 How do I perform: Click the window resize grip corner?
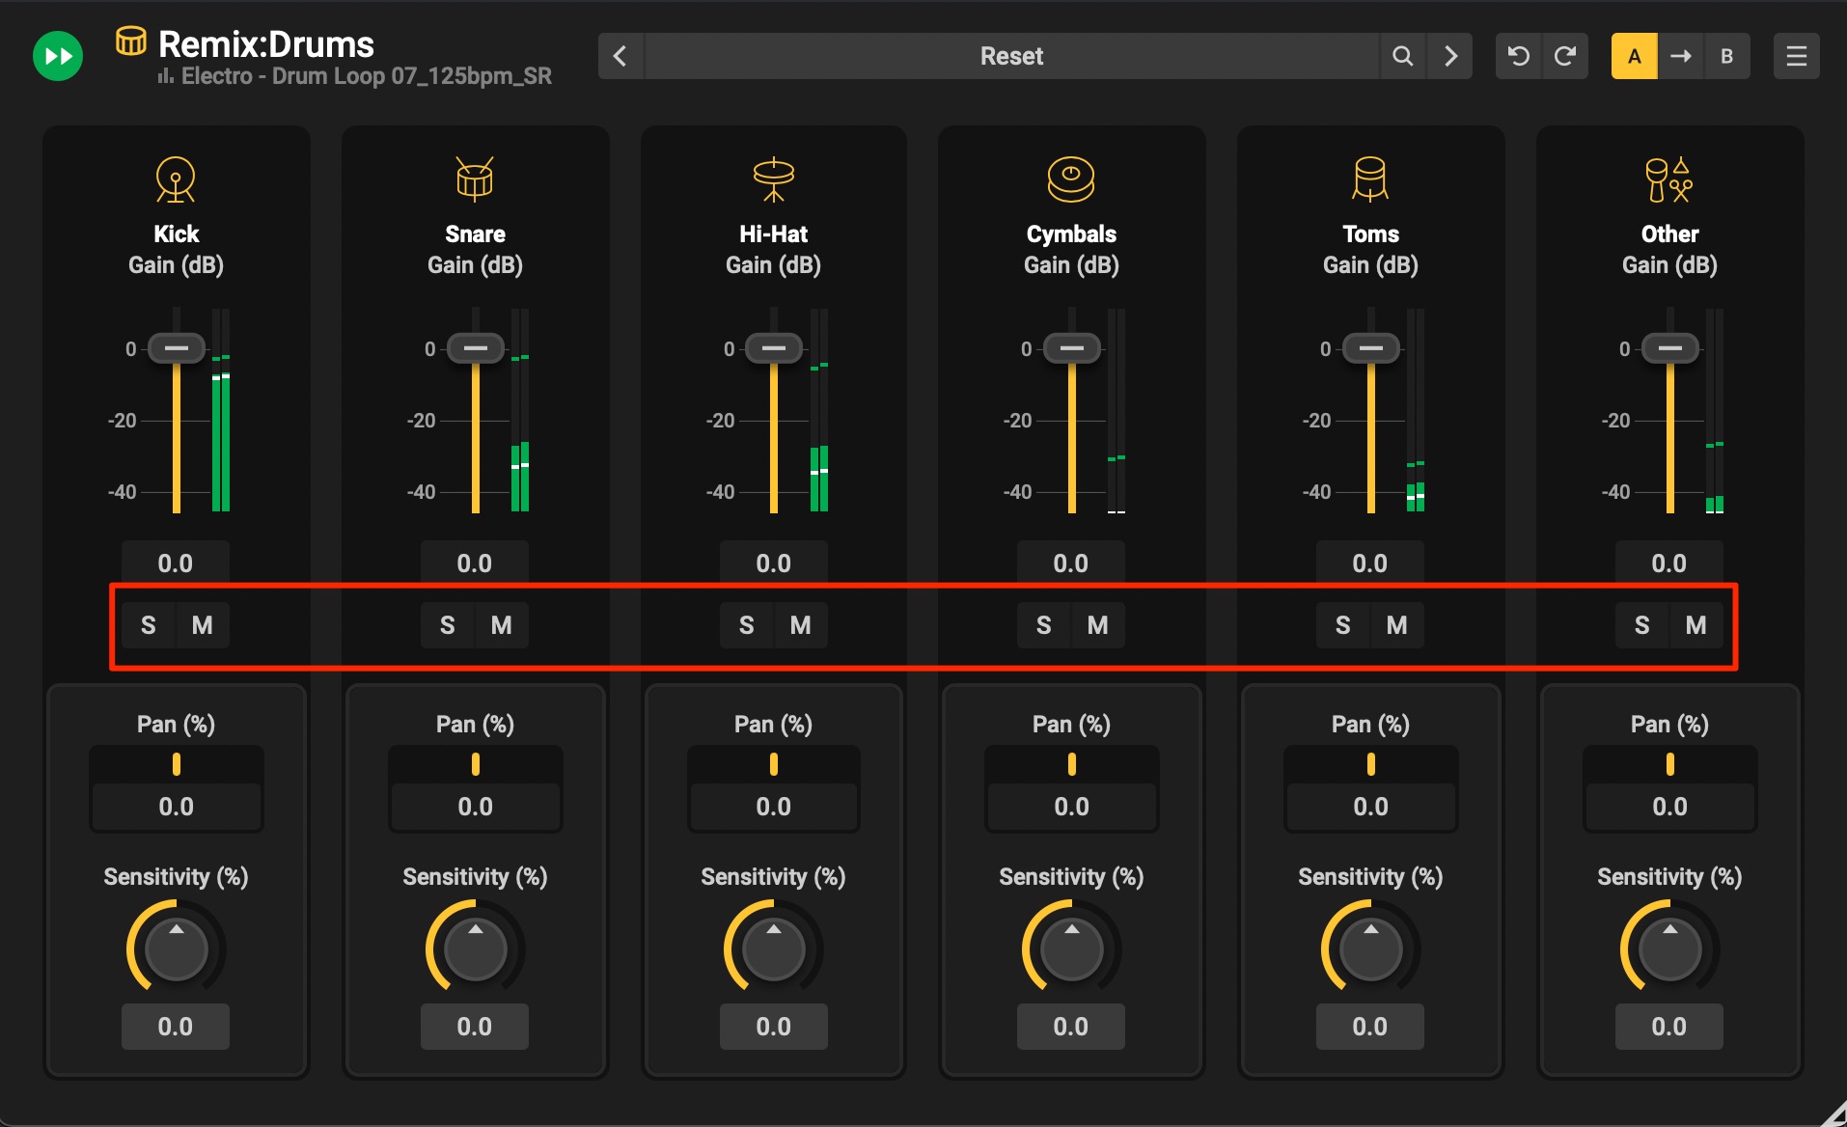tap(1833, 1113)
